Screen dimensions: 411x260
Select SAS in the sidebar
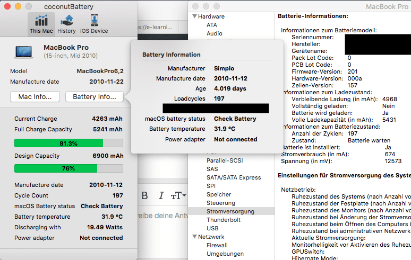tap(212, 169)
